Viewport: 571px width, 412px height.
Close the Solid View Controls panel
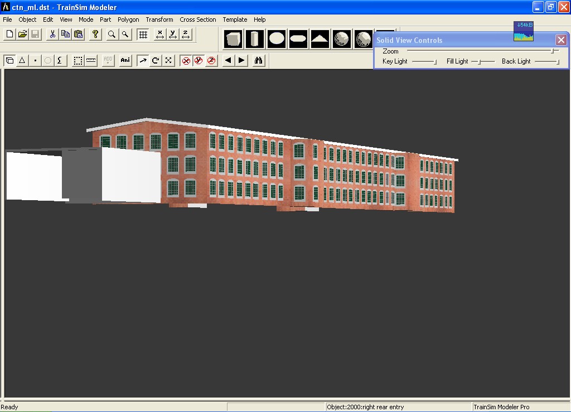point(561,40)
